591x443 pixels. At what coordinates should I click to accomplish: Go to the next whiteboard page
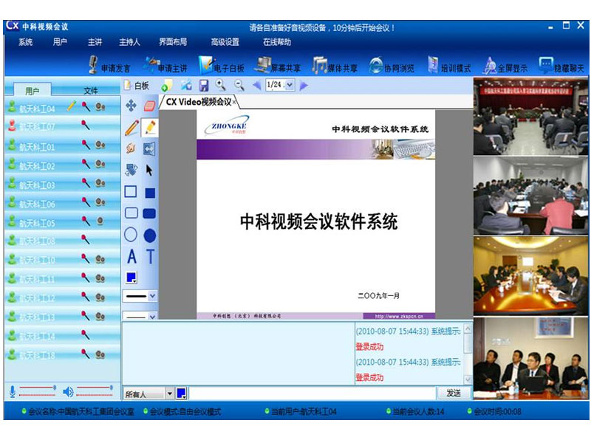[304, 86]
